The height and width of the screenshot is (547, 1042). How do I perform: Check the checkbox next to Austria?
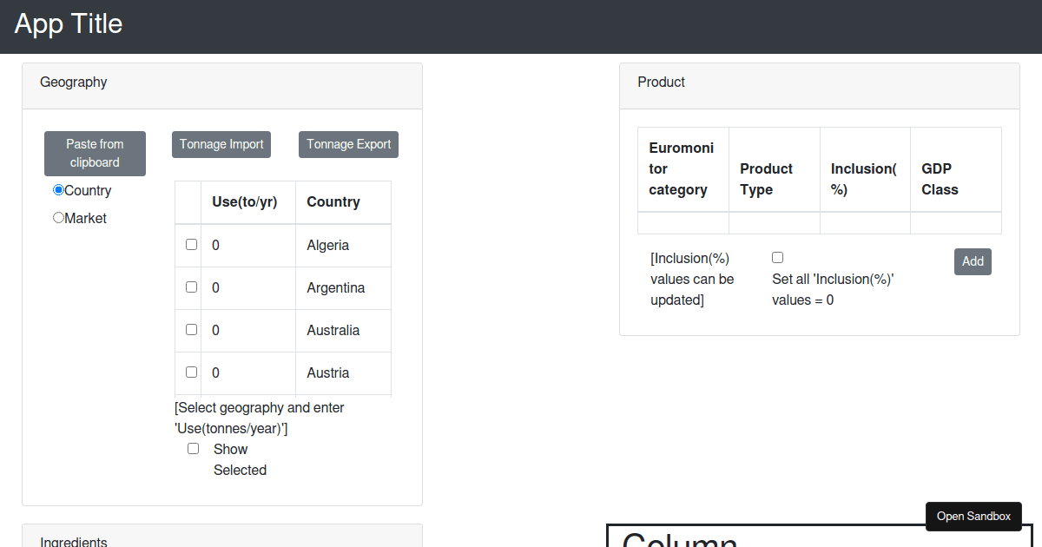[x=189, y=372]
